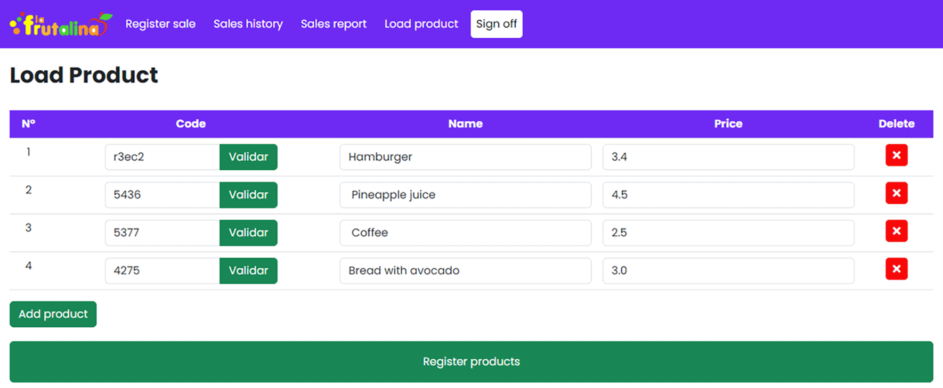943x388 pixels.
Task: Validate code 5436 with Validar
Action: point(248,195)
